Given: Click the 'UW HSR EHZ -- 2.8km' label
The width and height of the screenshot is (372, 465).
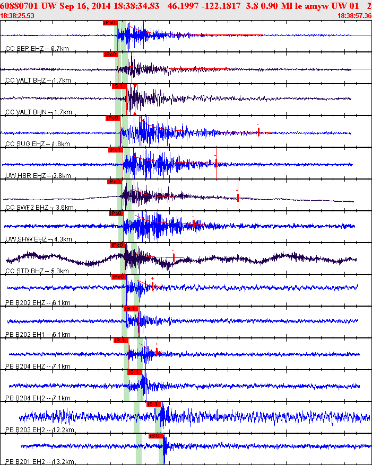Looking at the screenshot, I should tap(38, 175).
